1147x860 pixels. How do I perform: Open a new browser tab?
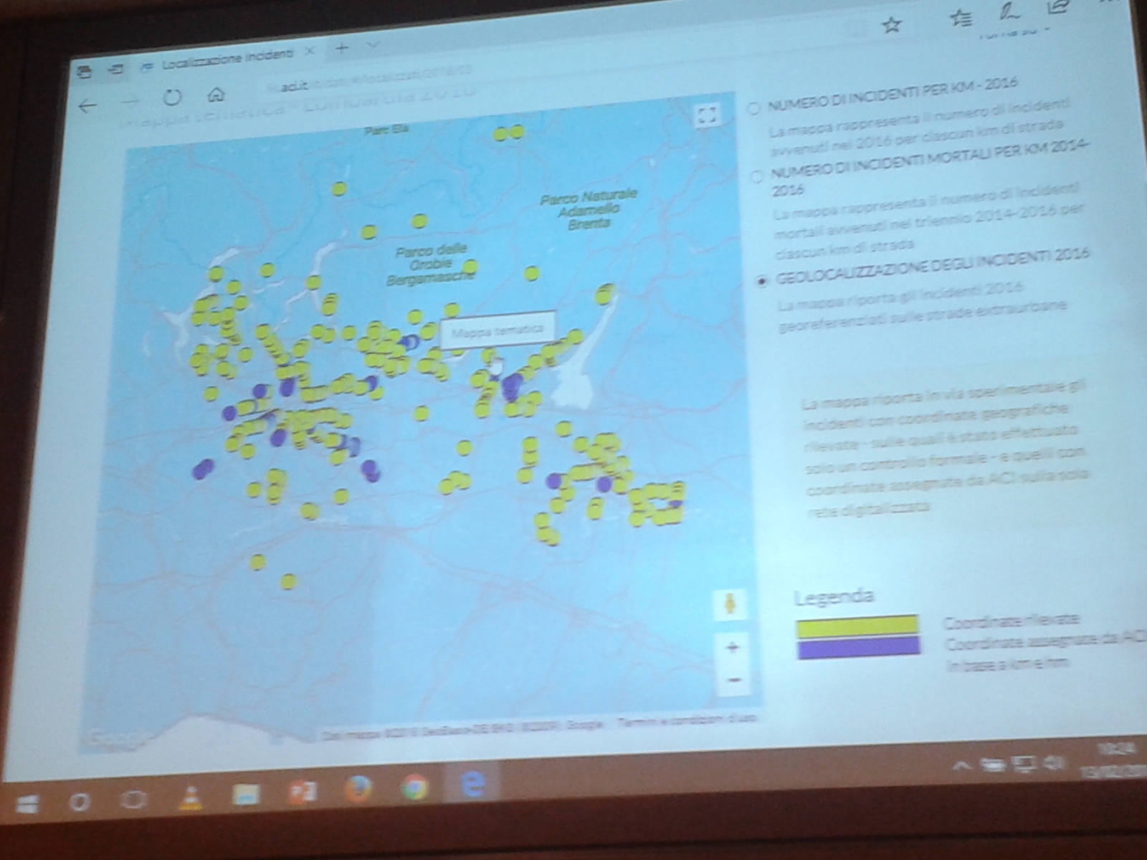(342, 47)
